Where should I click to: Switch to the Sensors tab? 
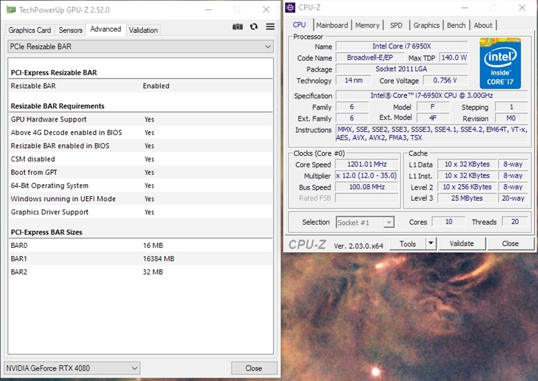tap(71, 30)
